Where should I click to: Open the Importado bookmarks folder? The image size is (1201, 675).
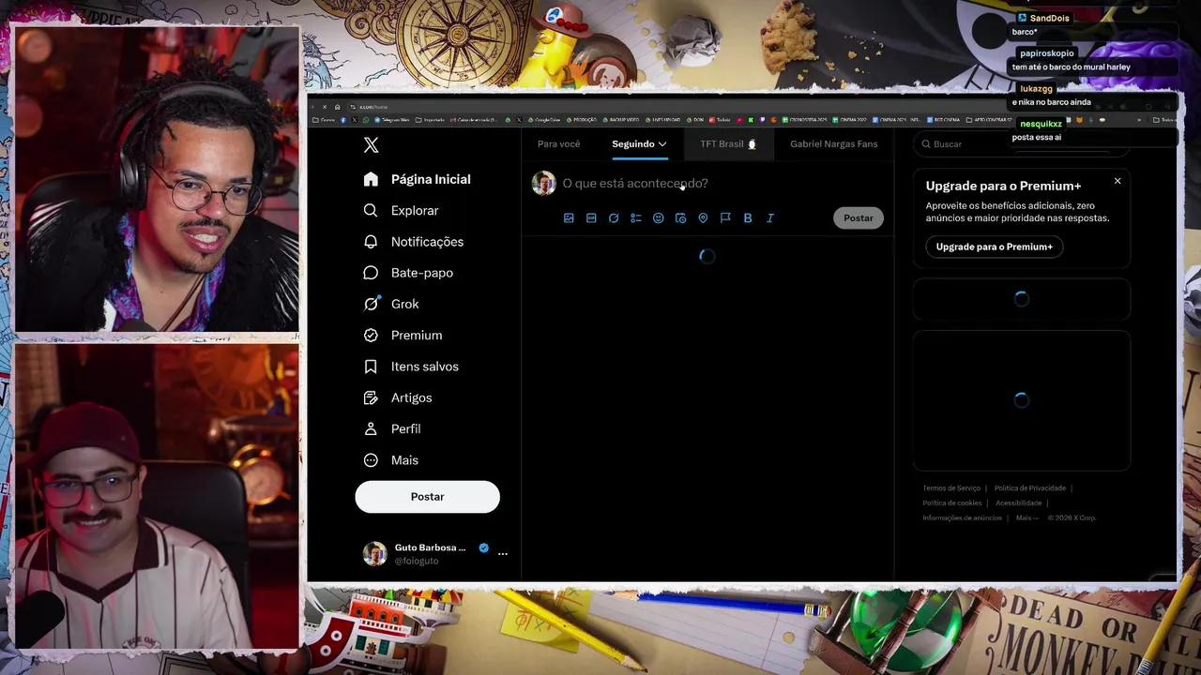click(431, 120)
